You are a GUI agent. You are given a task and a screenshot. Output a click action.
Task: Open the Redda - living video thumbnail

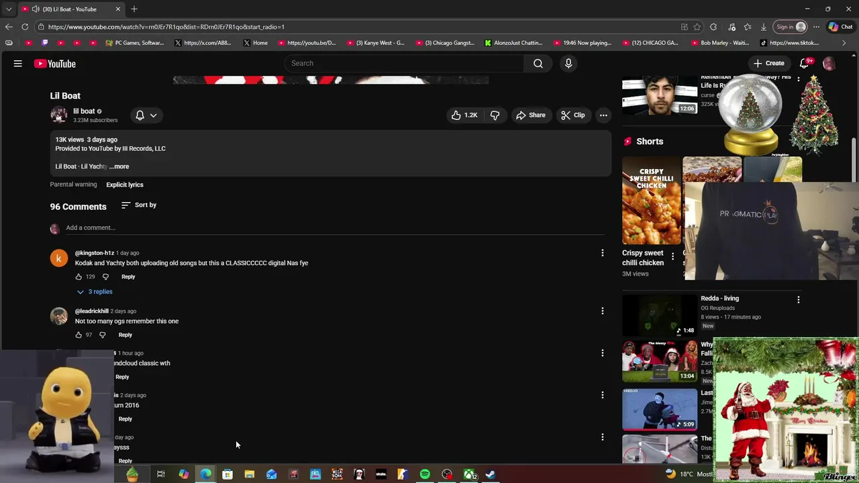pos(660,315)
